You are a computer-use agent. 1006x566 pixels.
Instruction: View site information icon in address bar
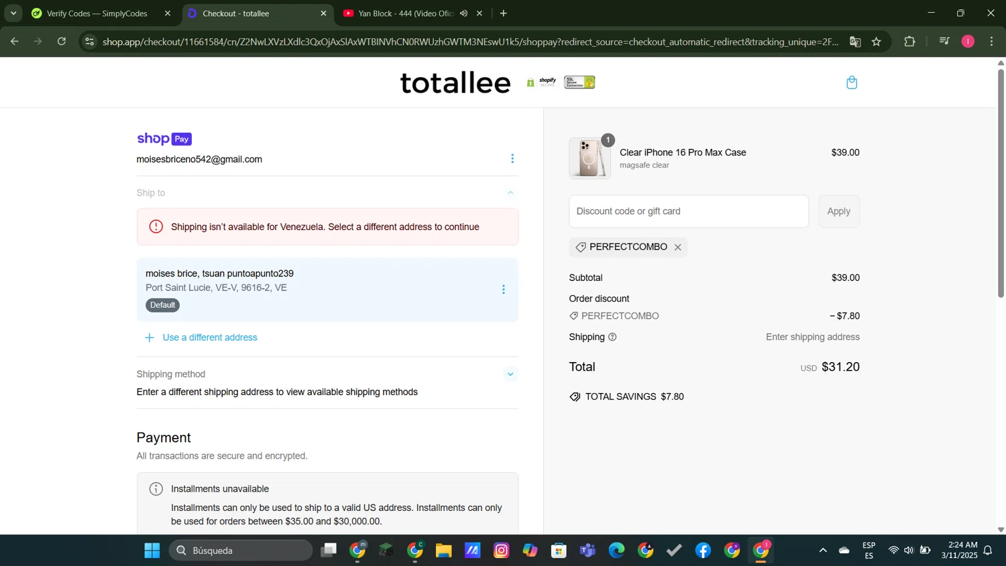point(90,42)
